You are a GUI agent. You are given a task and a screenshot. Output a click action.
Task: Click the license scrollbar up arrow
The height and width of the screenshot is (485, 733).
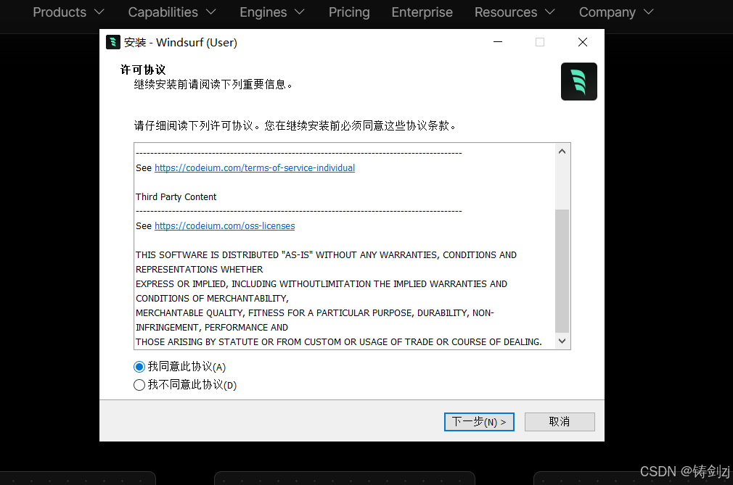[562, 152]
